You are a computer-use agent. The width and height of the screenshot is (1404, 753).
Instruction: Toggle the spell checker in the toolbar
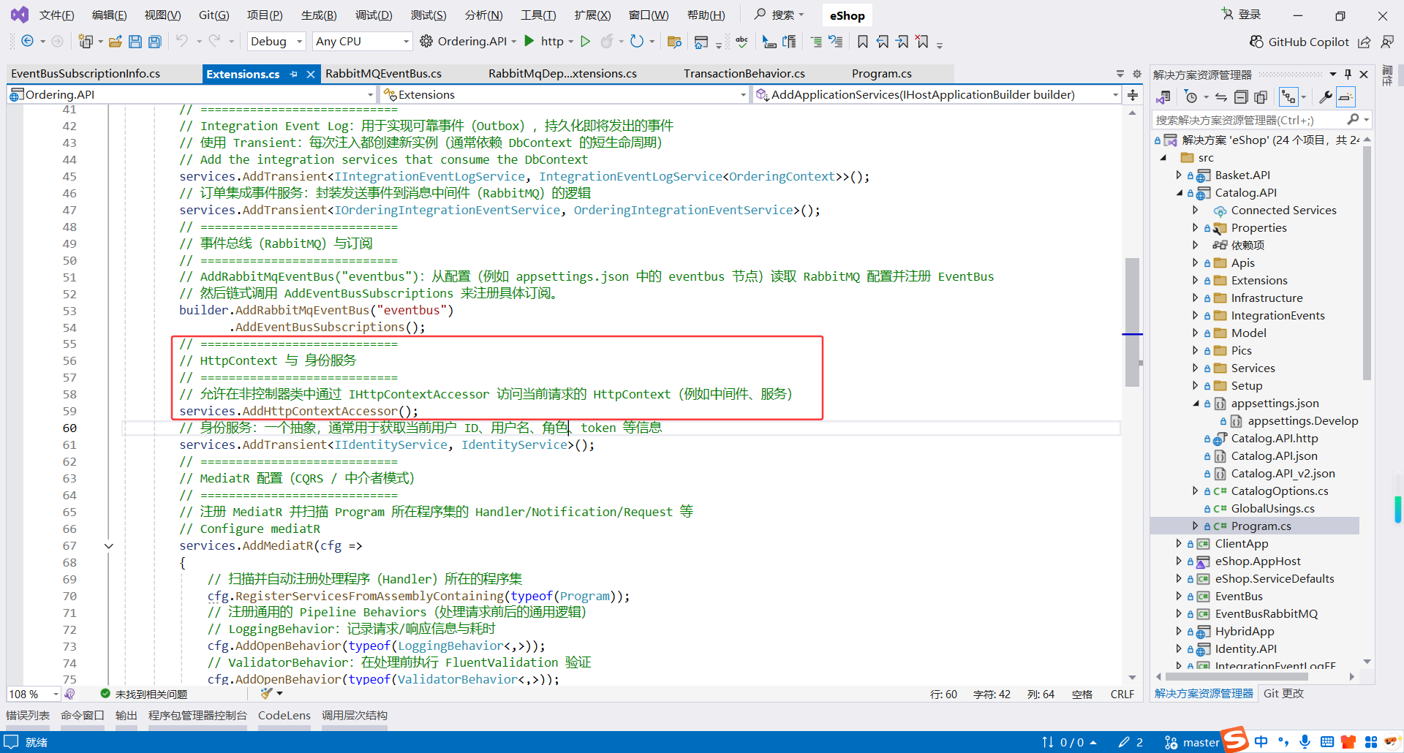[x=741, y=41]
